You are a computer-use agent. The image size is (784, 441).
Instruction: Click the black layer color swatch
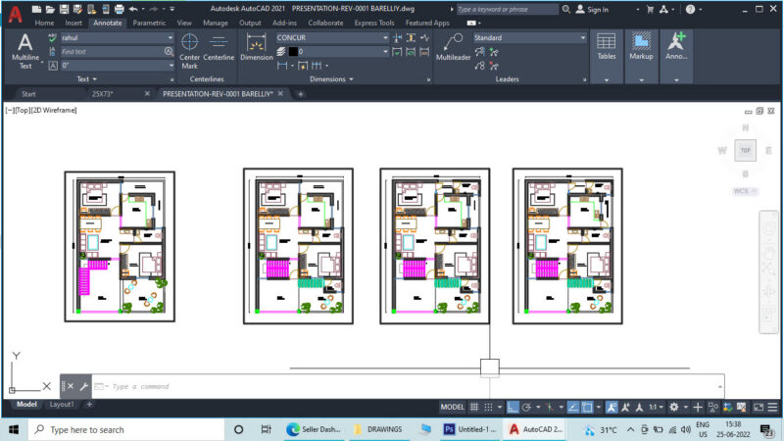click(293, 52)
